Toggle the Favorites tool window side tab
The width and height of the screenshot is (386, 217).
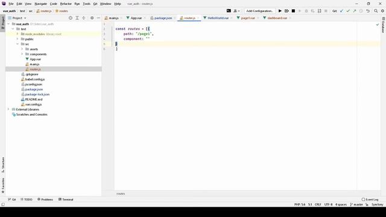pyautogui.click(x=2, y=185)
